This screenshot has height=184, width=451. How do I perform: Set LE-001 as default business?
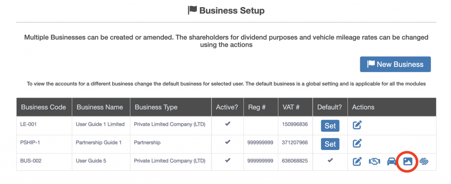coord(330,125)
